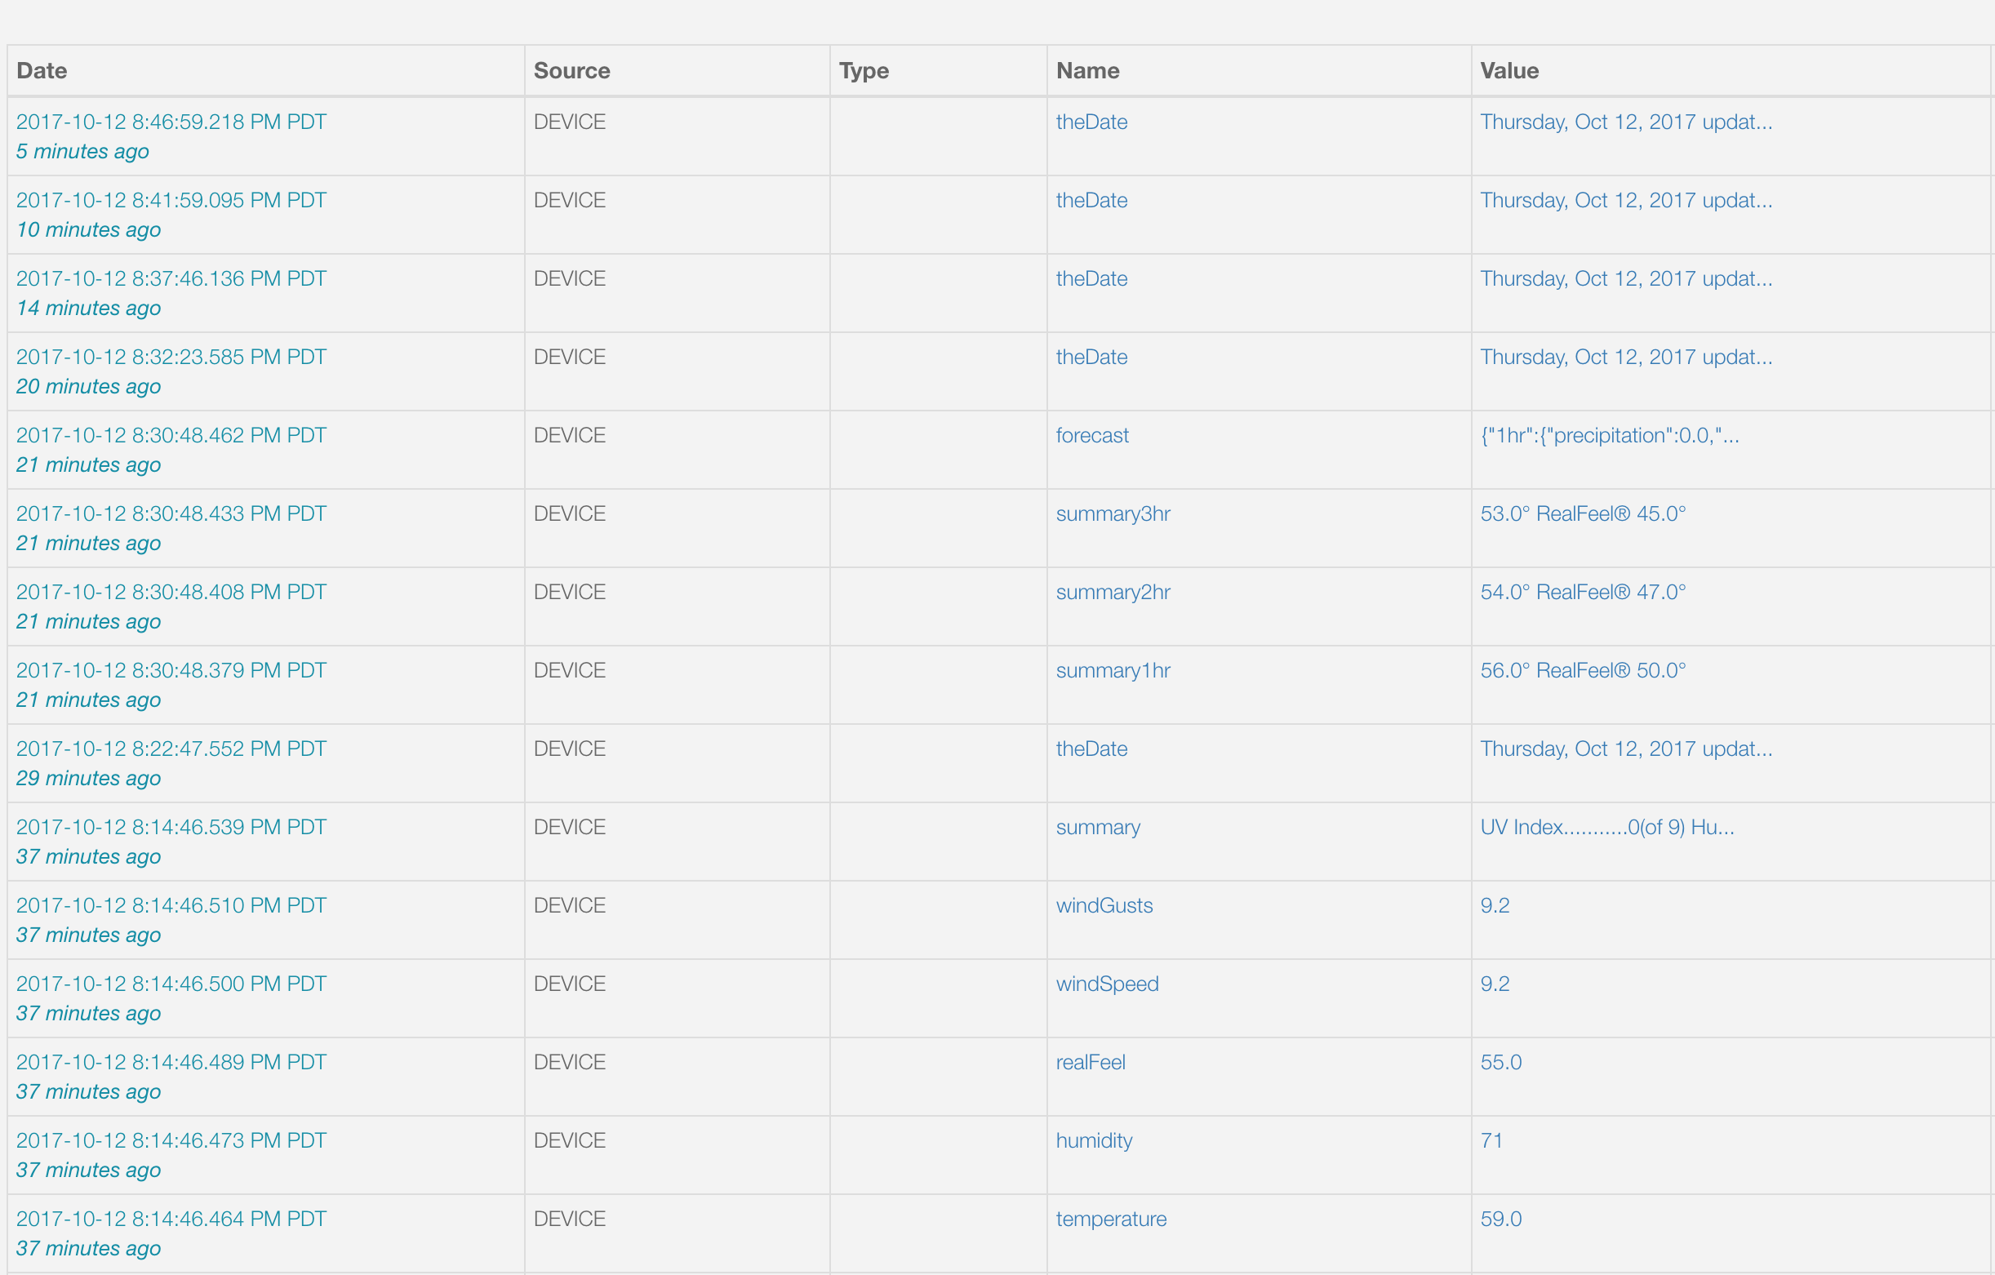Click the temperature value 59.0

1501,1219
